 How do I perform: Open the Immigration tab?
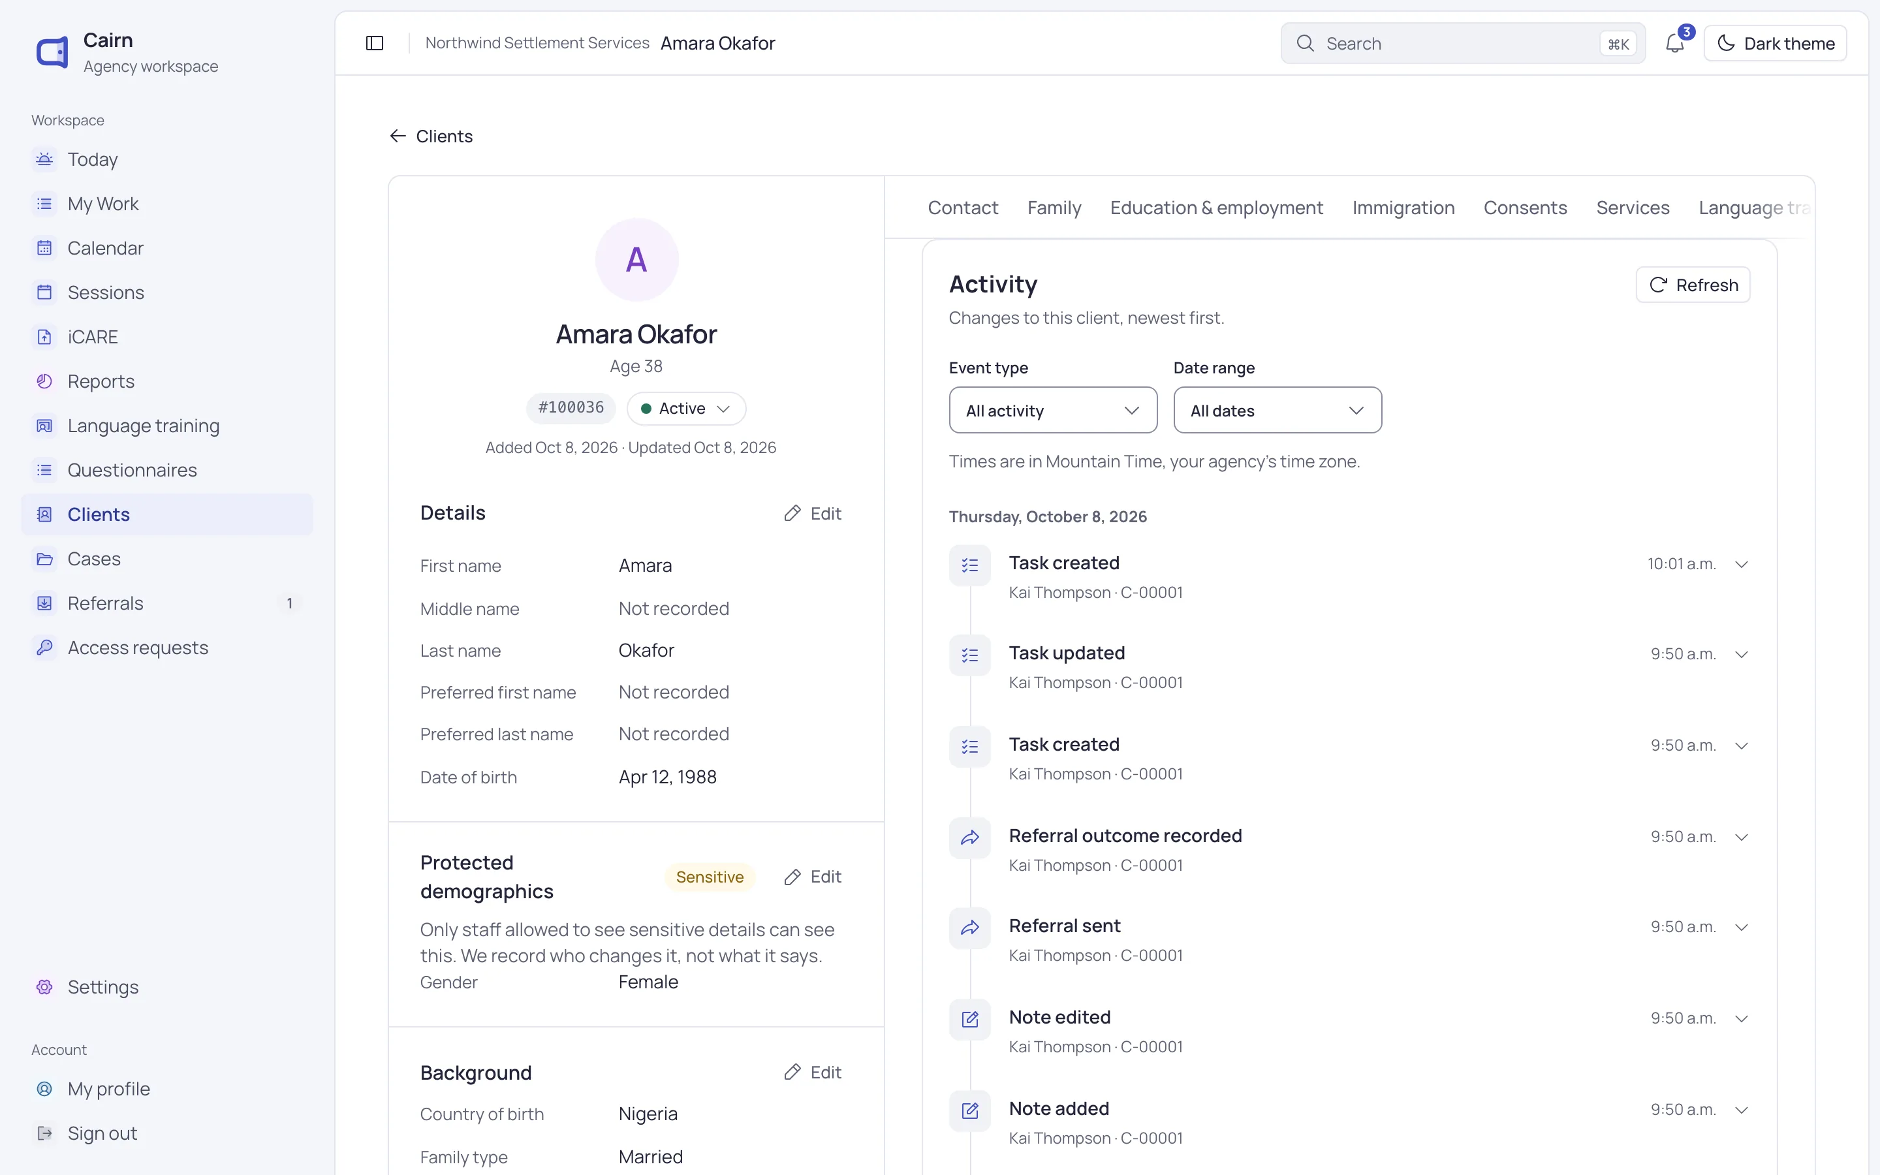(x=1403, y=208)
